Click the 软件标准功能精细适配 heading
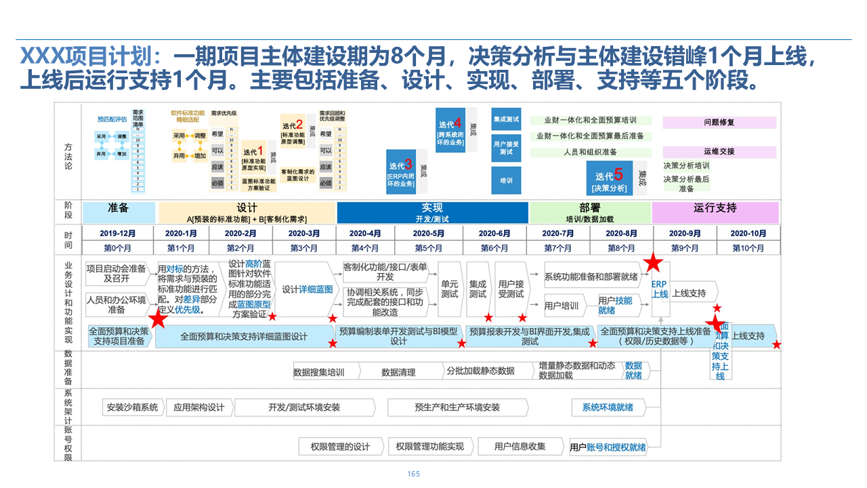867x488 pixels. pos(188,116)
